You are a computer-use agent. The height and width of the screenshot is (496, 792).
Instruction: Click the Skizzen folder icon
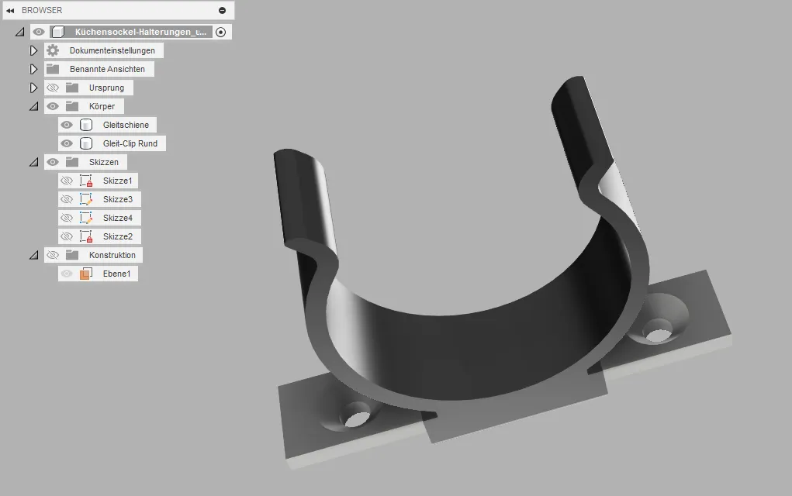click(x=72, y=162)
